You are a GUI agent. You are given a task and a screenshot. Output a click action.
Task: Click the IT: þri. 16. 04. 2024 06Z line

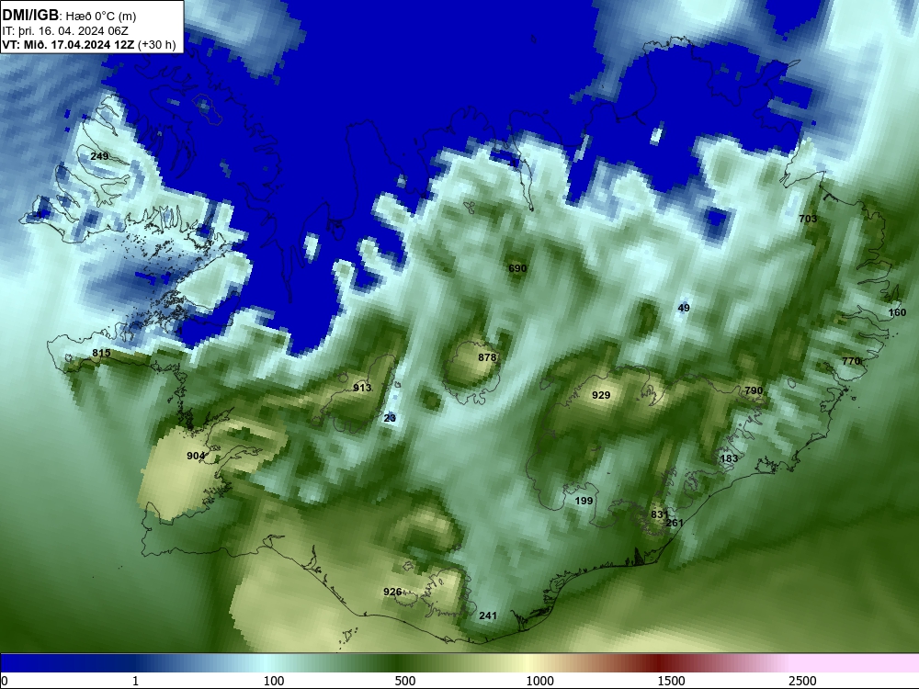[65, 31]
